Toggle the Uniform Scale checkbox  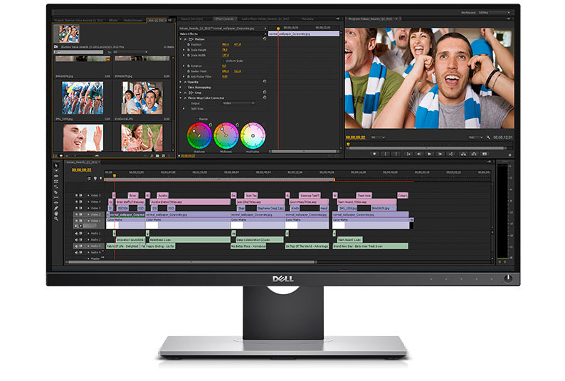223,61
